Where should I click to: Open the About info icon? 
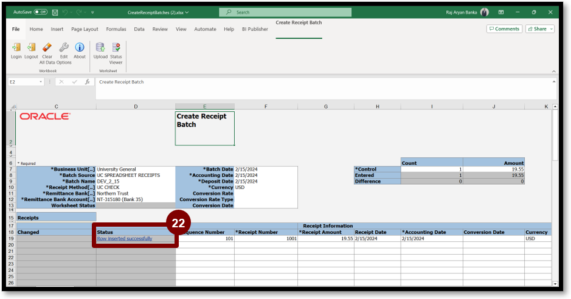click(80, 47)
